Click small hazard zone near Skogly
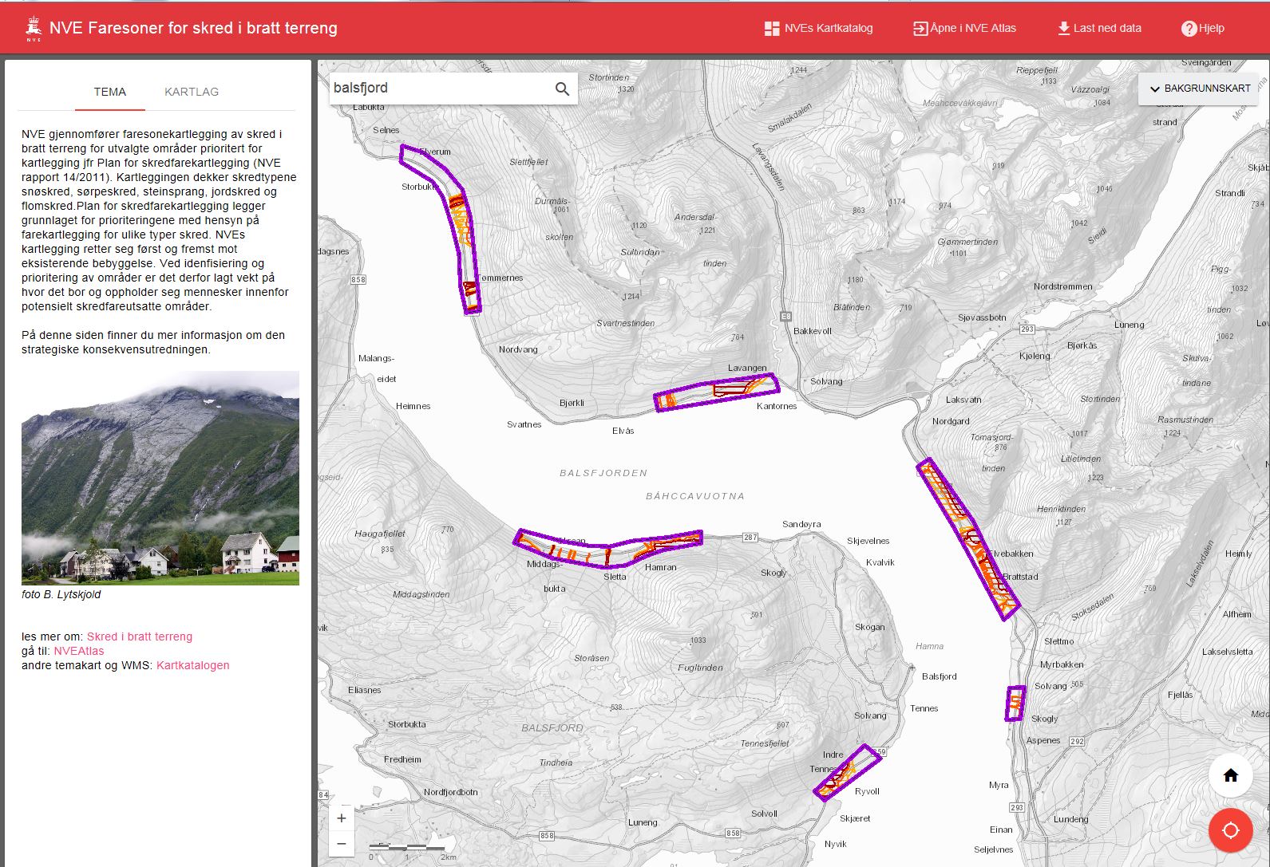The height and width of the screenshot is (867, 1270). click(1015, 703)
